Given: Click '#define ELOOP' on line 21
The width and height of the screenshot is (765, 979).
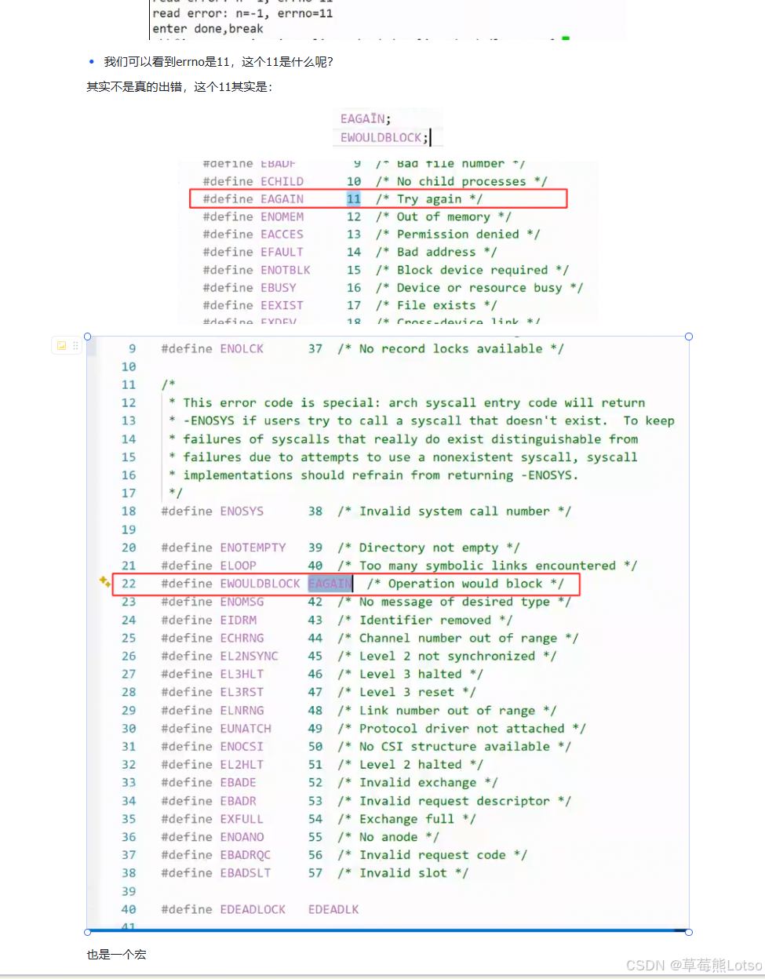Looking at the screenshot, I should click(209, 566).
